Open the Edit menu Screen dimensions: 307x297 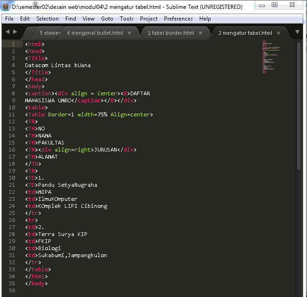tap(25, 19)
